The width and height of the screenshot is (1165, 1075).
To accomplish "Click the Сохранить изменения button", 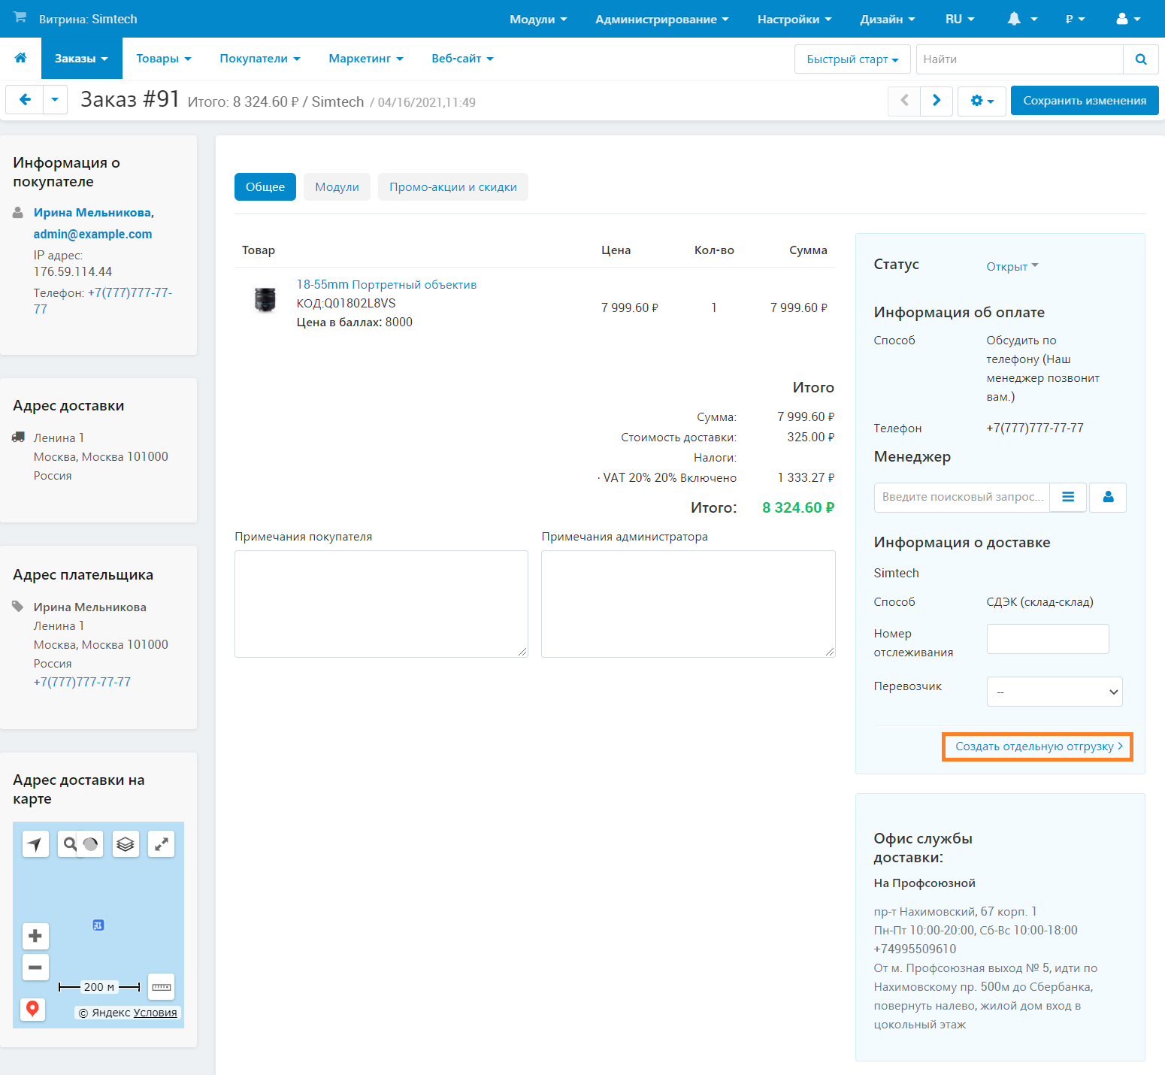I will [1084, 101].
